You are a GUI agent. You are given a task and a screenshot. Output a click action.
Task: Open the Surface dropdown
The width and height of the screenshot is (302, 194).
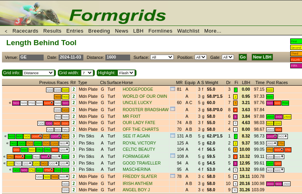(x=162, y=57)
